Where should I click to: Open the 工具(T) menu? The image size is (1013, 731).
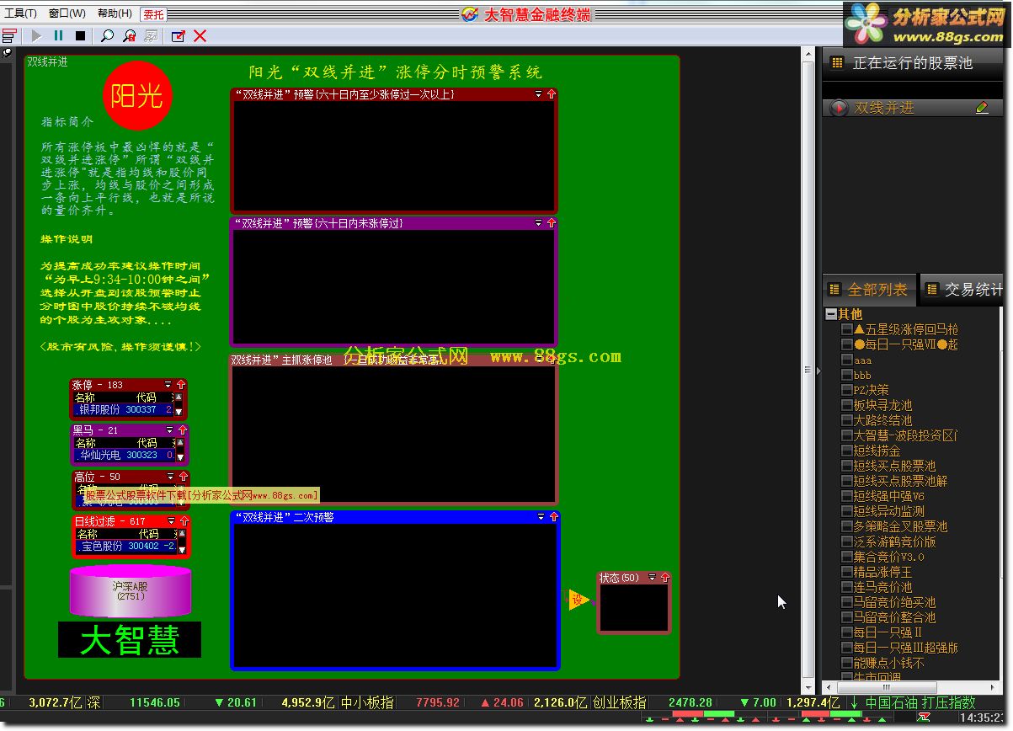[x=21, y=13]
